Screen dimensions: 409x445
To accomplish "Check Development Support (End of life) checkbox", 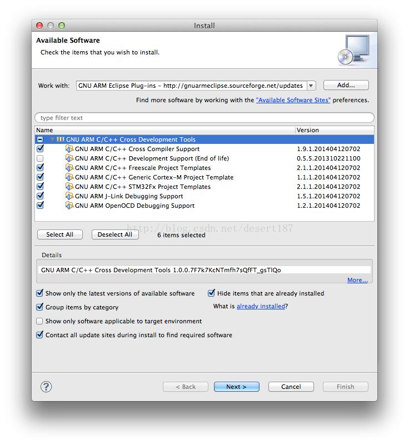I will 40,158.
